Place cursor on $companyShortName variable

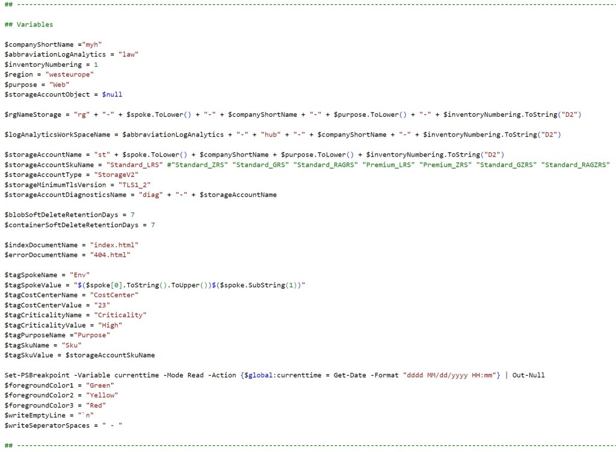point(41,45)
